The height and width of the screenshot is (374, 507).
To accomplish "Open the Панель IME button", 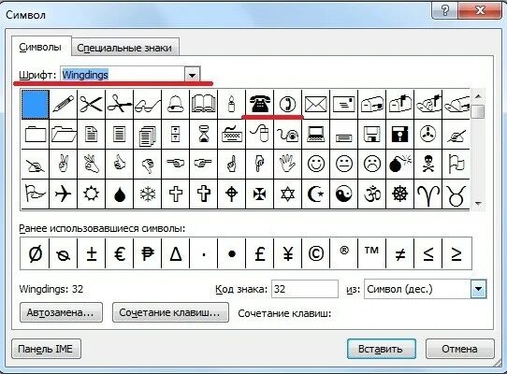I will [x=46, y=349].
